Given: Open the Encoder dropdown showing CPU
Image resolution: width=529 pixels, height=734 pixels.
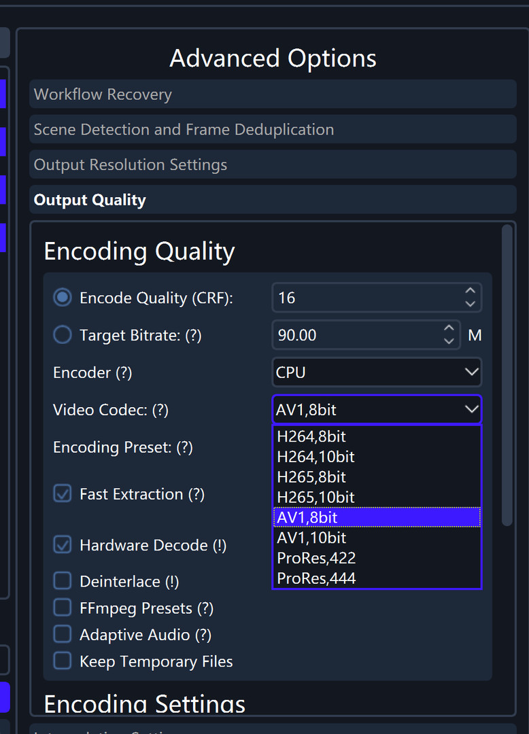Looking at the screenshot, I should click(x=377, y=372).
